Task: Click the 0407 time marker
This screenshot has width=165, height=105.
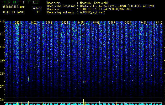Action: point(112,23)
